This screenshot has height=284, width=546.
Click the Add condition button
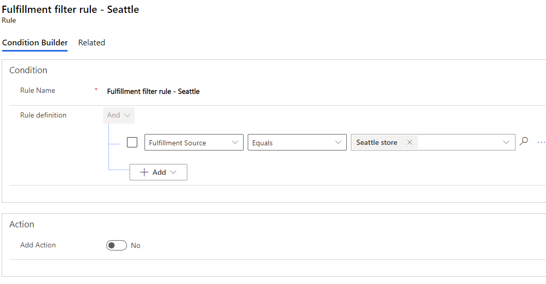[158, 172]
